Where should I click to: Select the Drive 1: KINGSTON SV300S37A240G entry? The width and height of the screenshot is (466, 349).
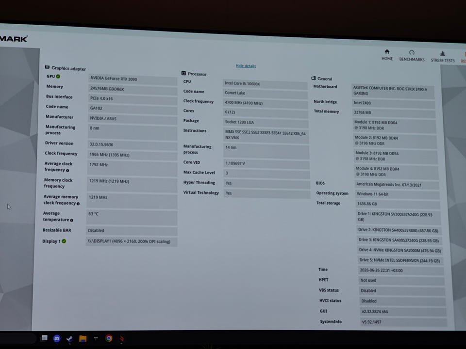[399, 217]
